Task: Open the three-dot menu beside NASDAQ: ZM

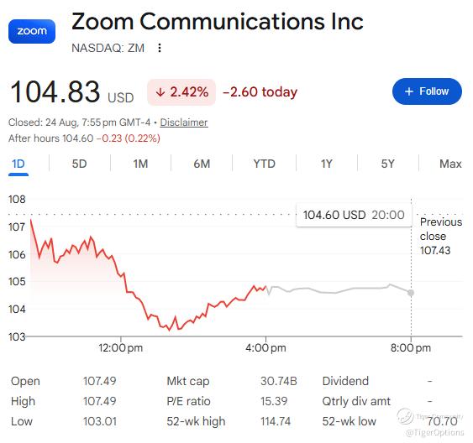Action: pyautogui.click(x=160, y=48)
